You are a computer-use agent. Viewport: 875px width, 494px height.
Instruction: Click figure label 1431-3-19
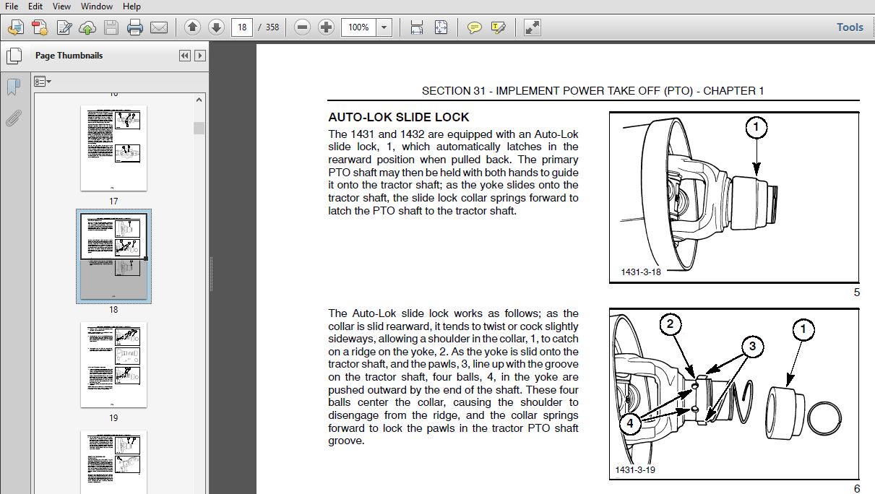click(635, 470)
